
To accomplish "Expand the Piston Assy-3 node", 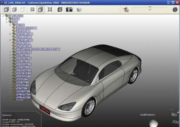I will click(10, 55).
